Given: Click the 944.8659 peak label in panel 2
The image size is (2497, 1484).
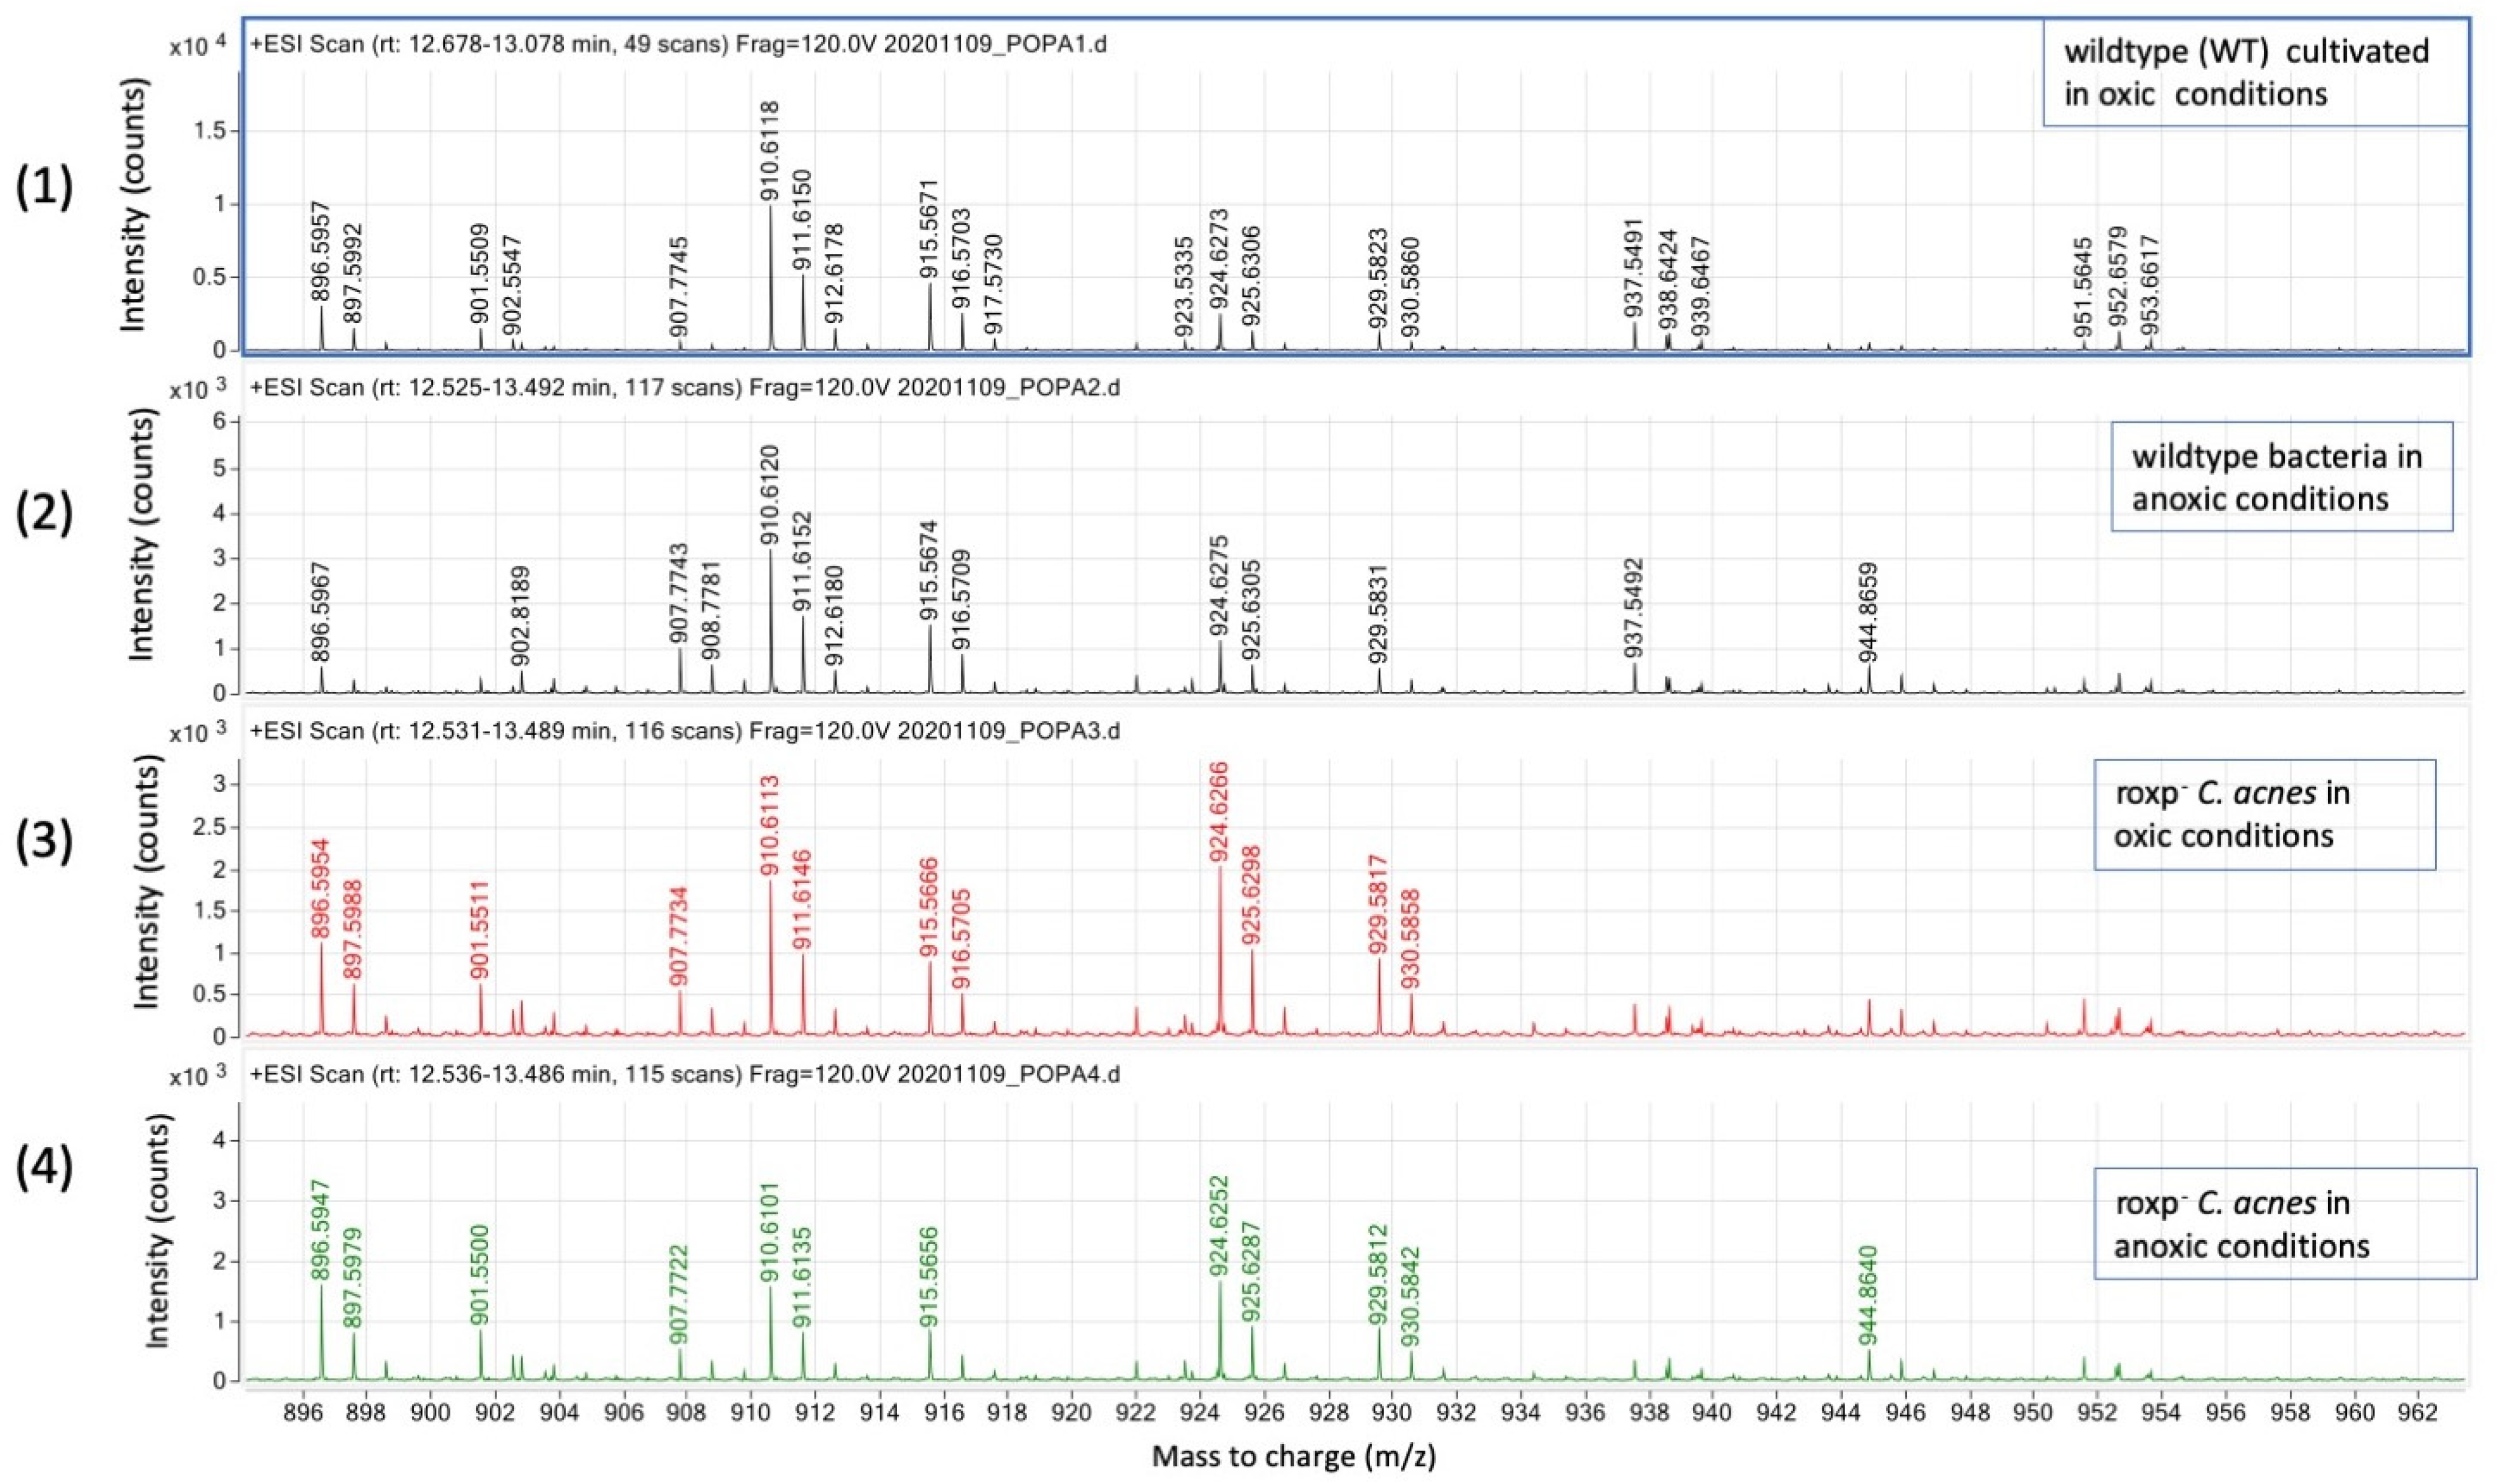Looking at the screenshot, I should 1868,613.
